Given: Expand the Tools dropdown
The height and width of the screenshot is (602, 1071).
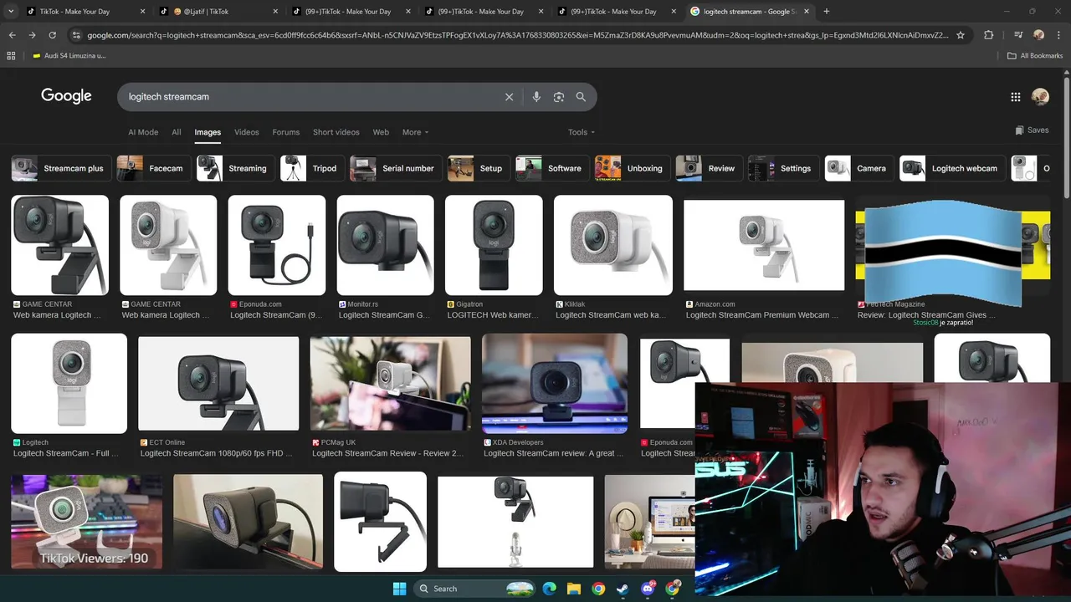Looking at the screenshot, I should [582, 132].
